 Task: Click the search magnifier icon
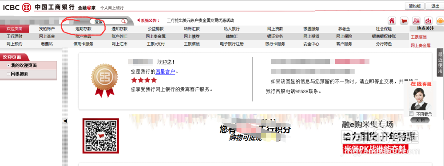tap(123, 21)
